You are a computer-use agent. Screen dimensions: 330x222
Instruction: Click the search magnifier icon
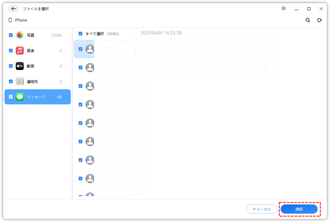(x=307, y=20)
